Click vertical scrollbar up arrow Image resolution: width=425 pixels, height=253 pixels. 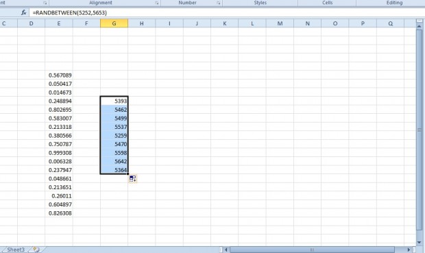[419, 26]
